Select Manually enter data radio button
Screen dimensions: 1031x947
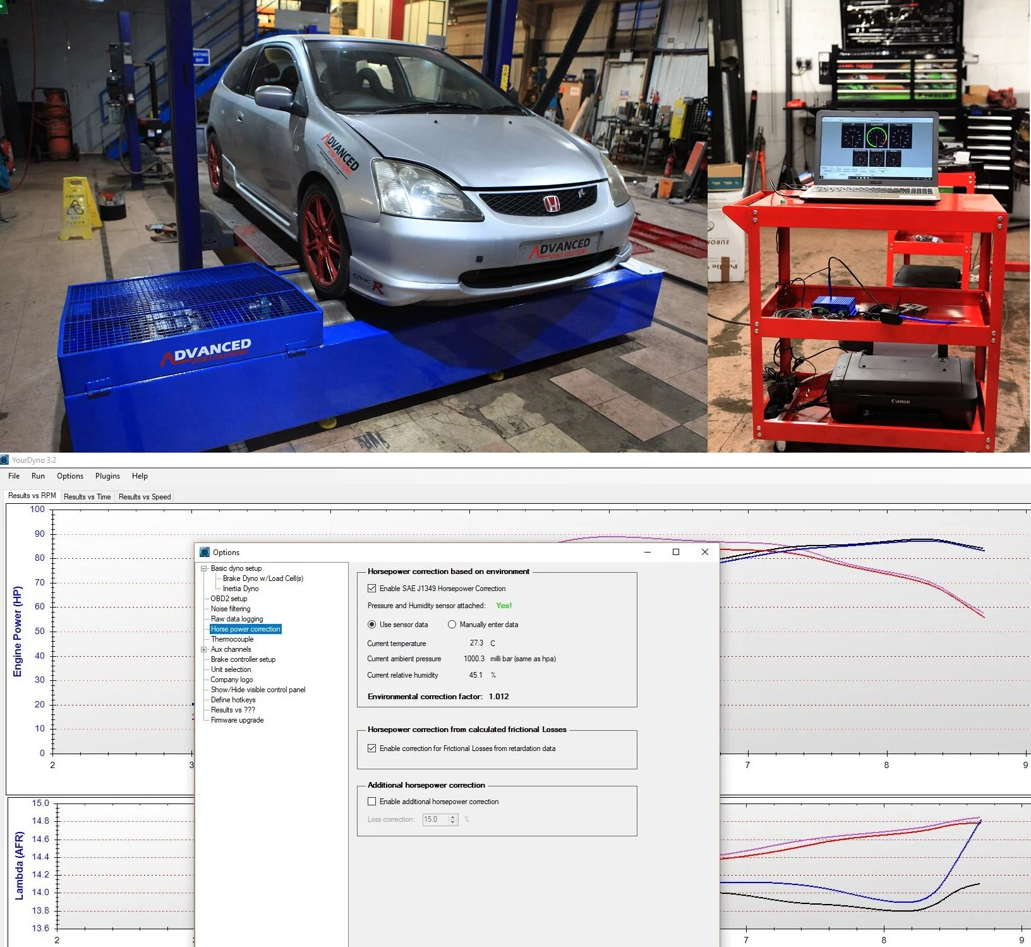click(x=452, y=625)
